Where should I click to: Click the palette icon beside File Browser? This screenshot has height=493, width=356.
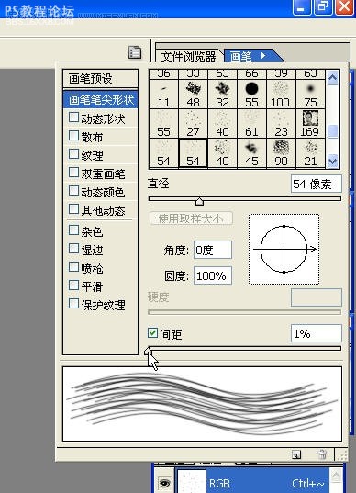135,52
